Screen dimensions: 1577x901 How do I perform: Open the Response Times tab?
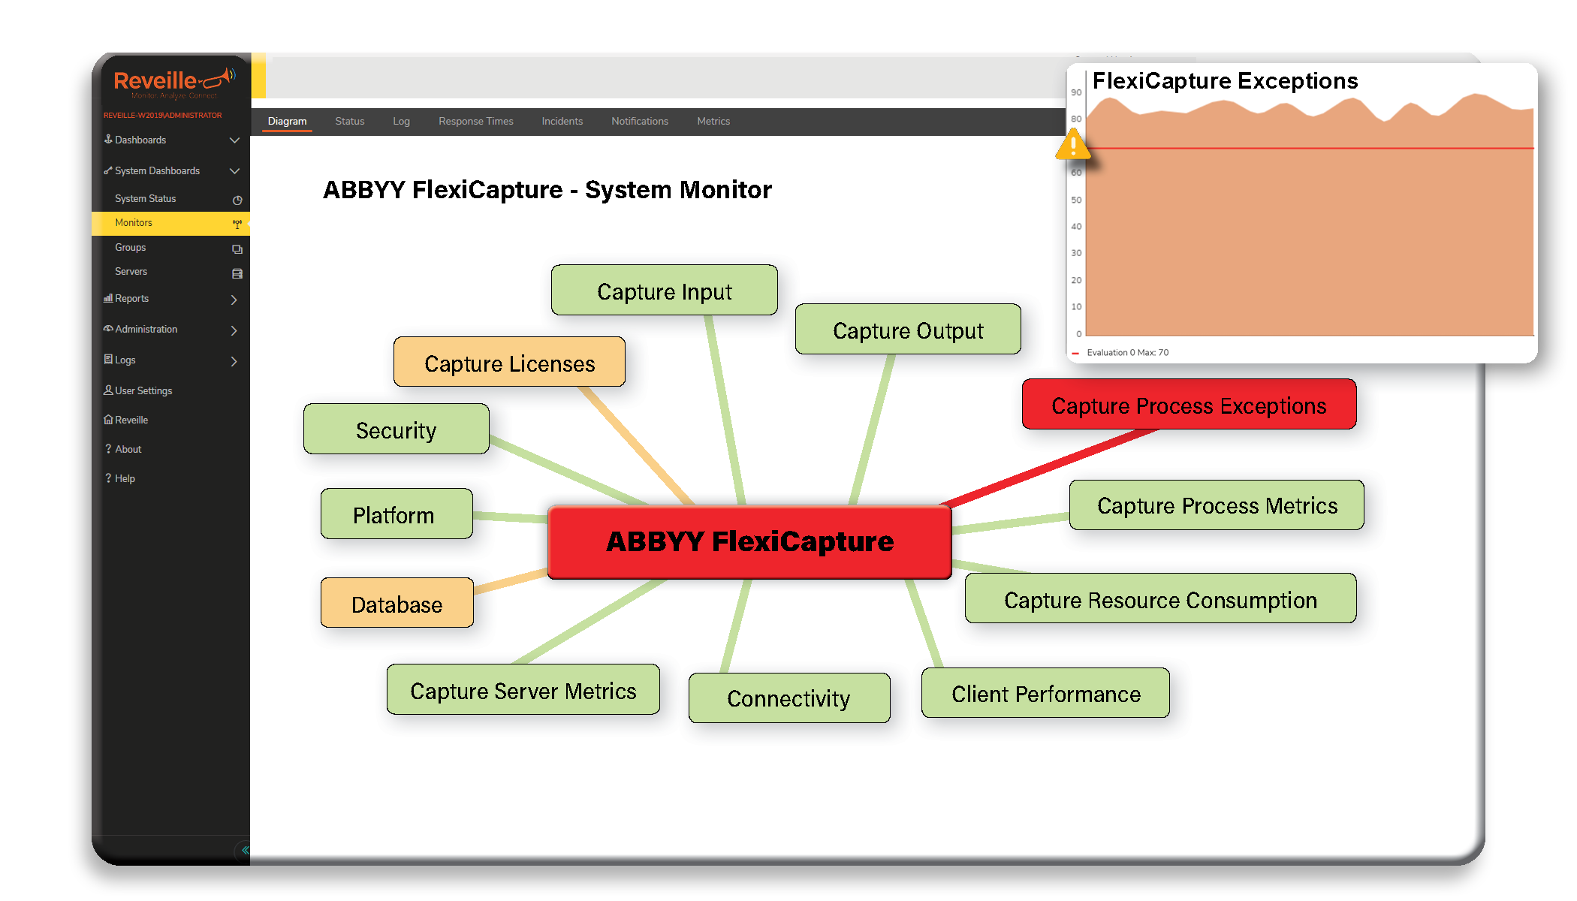tap(476, 122)
